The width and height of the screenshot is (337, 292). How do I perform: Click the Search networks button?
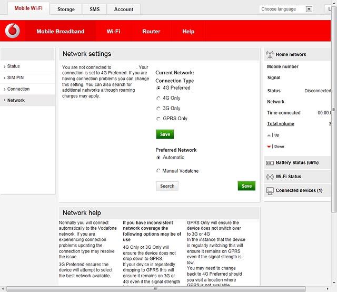[167, 186]
